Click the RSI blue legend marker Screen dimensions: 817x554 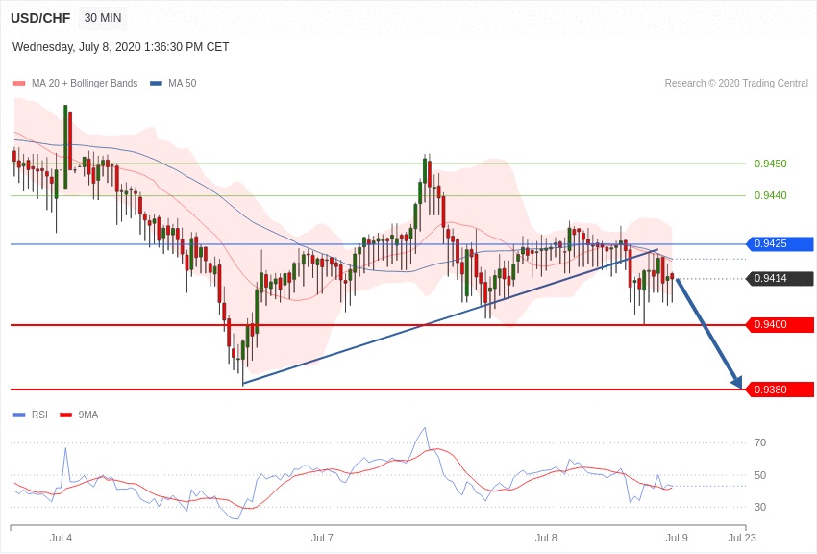pyautogui.click(x=19, y=415)
